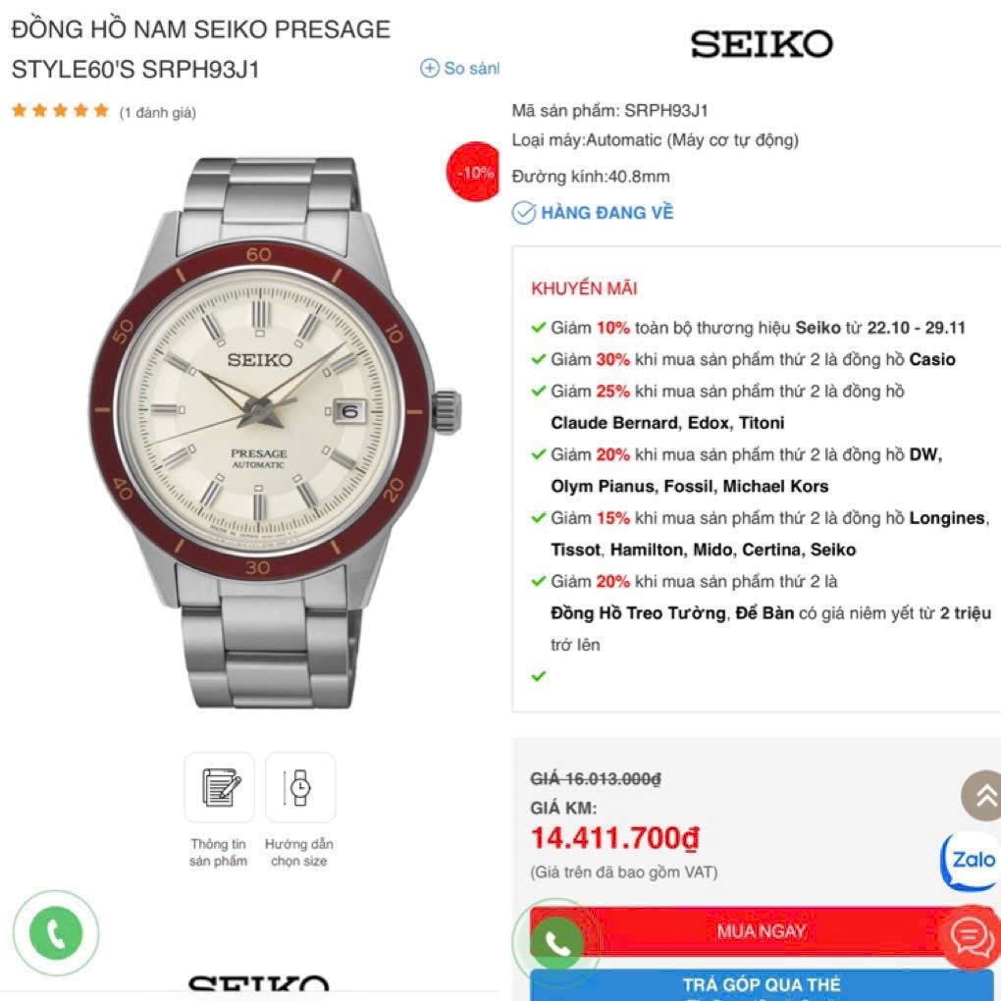Click the green phone icon over the buy button
Image resolution: width=1001 pixels, height=1001 pixels.
pyautogui.click(x=557, y=943)
